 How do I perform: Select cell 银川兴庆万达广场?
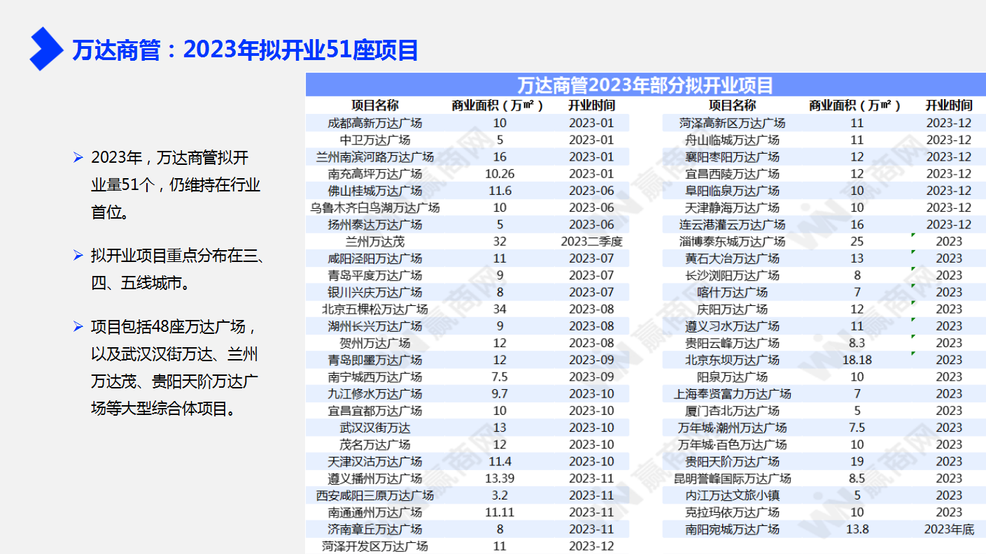pyautogui.click(x=375, y=292)
